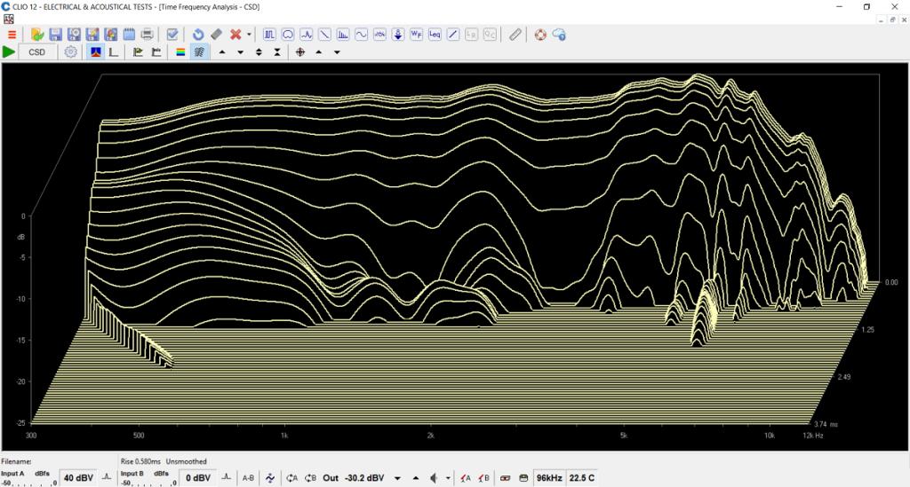The image size is (910, 487).
Task: Open the Leq analysis icon
Action: tap(435, 35)
